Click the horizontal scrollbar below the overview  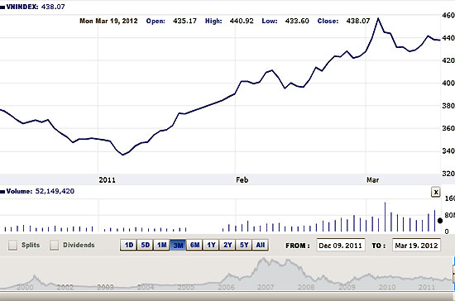tap(227, 296)
